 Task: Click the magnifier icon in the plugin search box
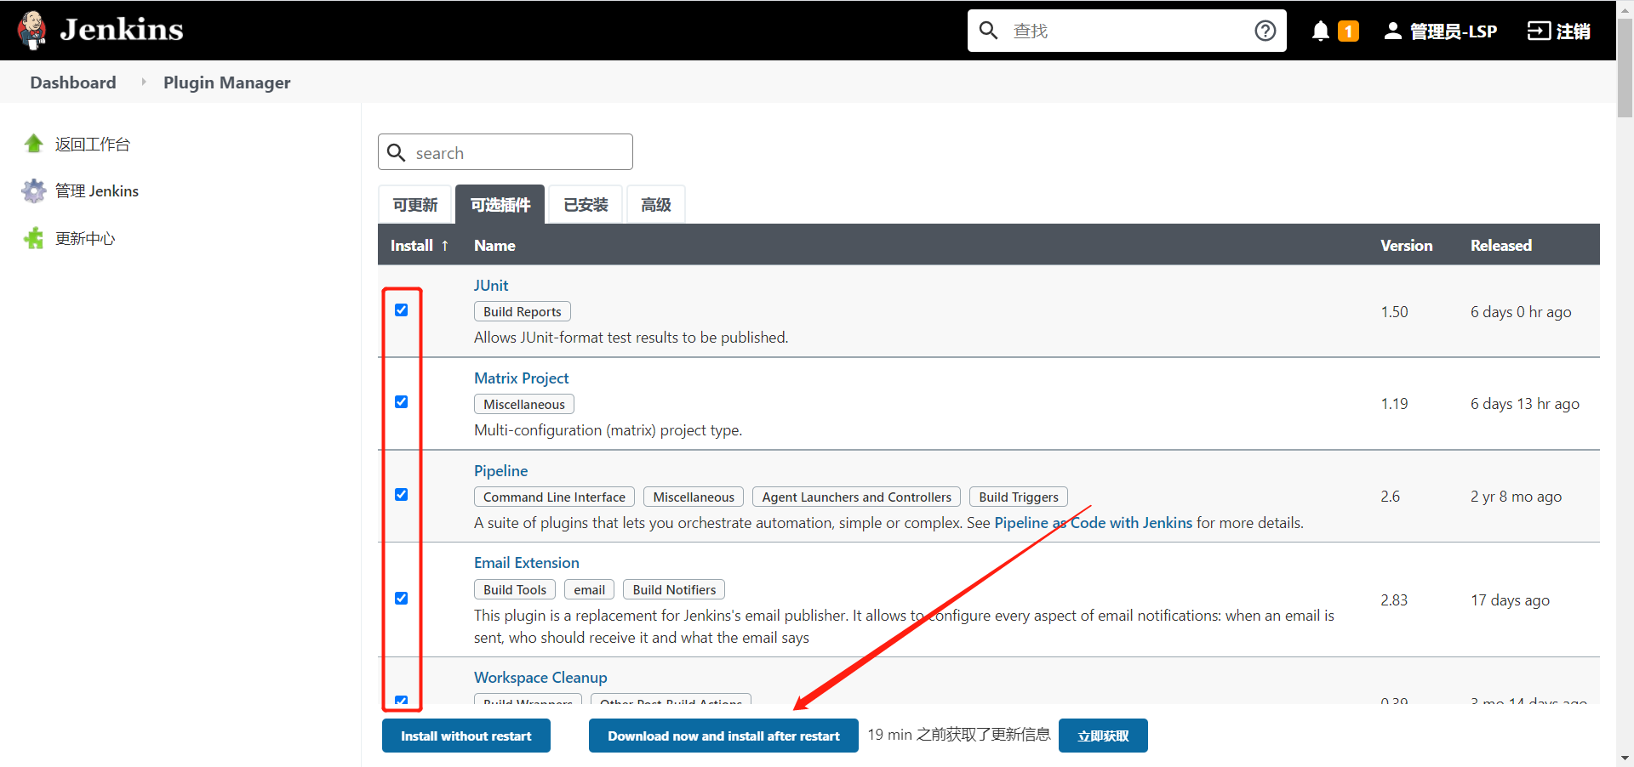coord(396,152)
